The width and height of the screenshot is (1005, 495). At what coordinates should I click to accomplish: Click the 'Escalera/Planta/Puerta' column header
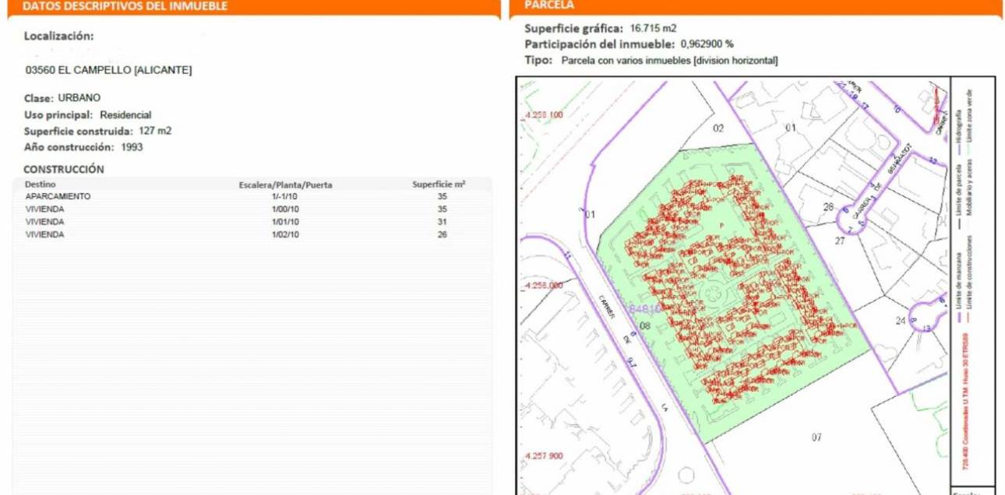(285, 185)
